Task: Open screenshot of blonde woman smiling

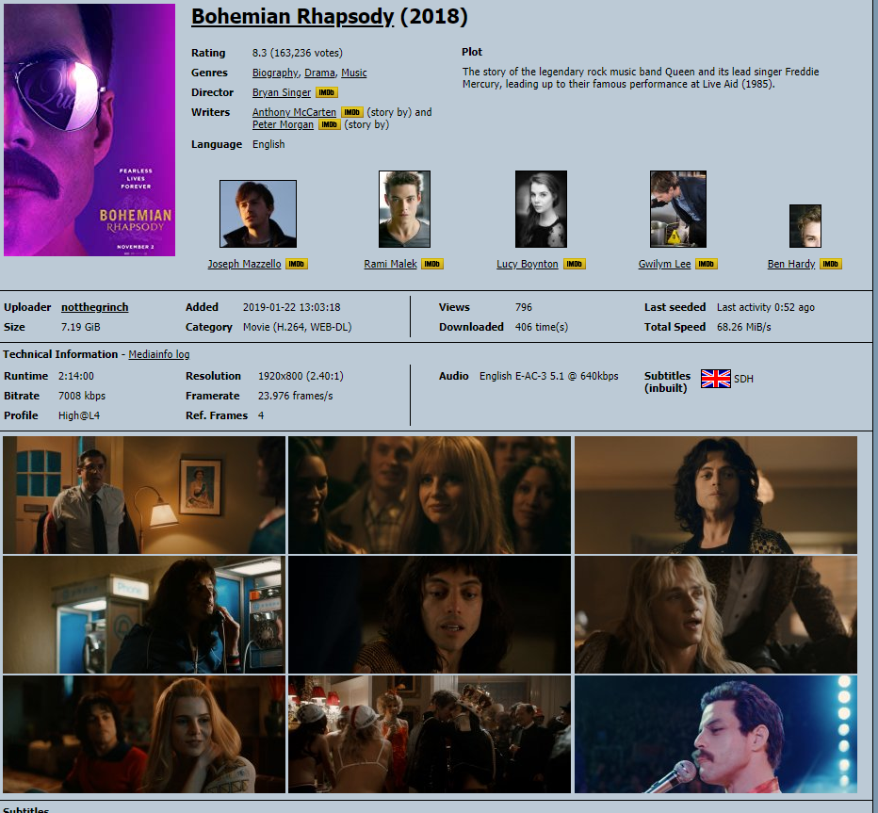Action: 144,734
